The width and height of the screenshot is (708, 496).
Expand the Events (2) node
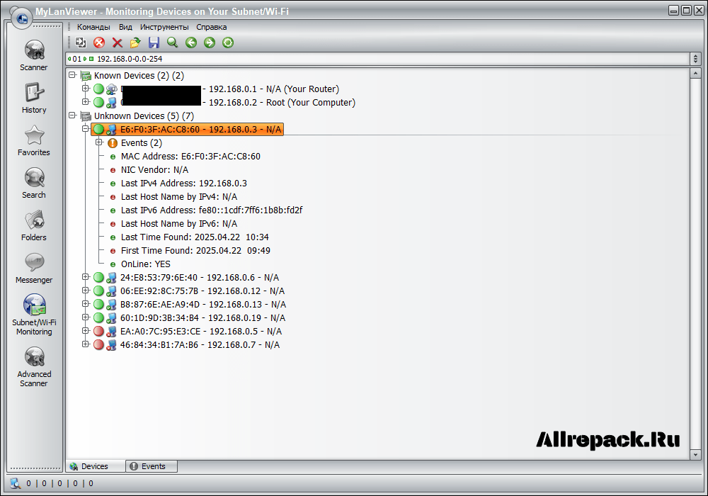(99, 142)
